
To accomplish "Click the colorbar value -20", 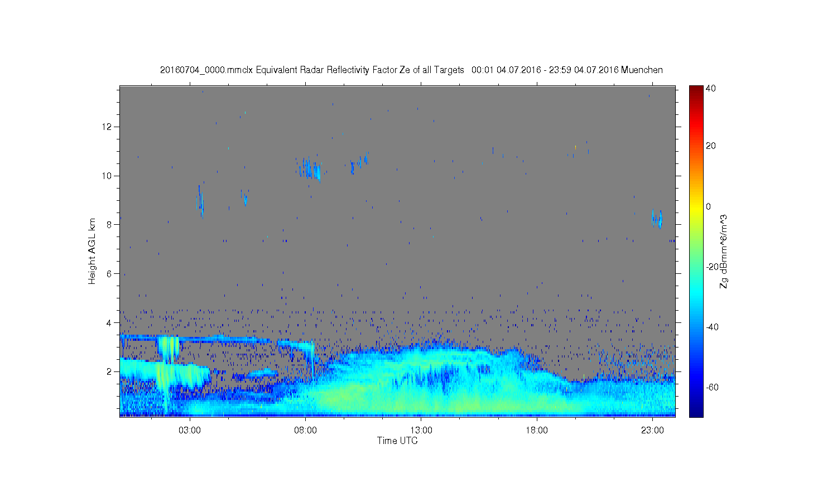I will tap(712, 267).
